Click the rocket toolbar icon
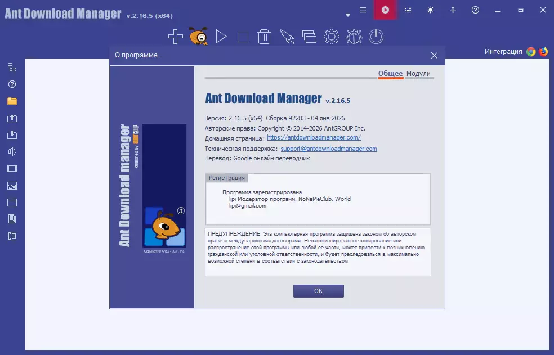Image resolution: width=554 pixels, height=355 pixels. pyautogui.click(x=287, y=37)
